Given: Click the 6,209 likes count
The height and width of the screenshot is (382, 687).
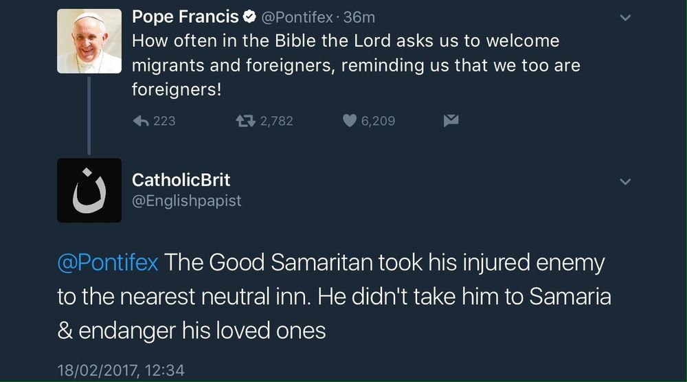Looking at the screenshot, I should [x=378, y=121].
